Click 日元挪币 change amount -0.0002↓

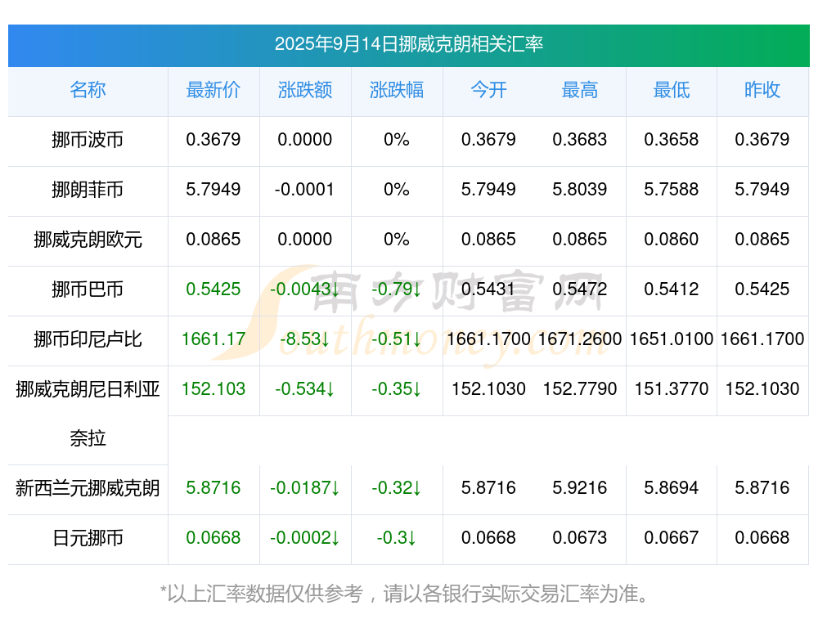(304, 538)
